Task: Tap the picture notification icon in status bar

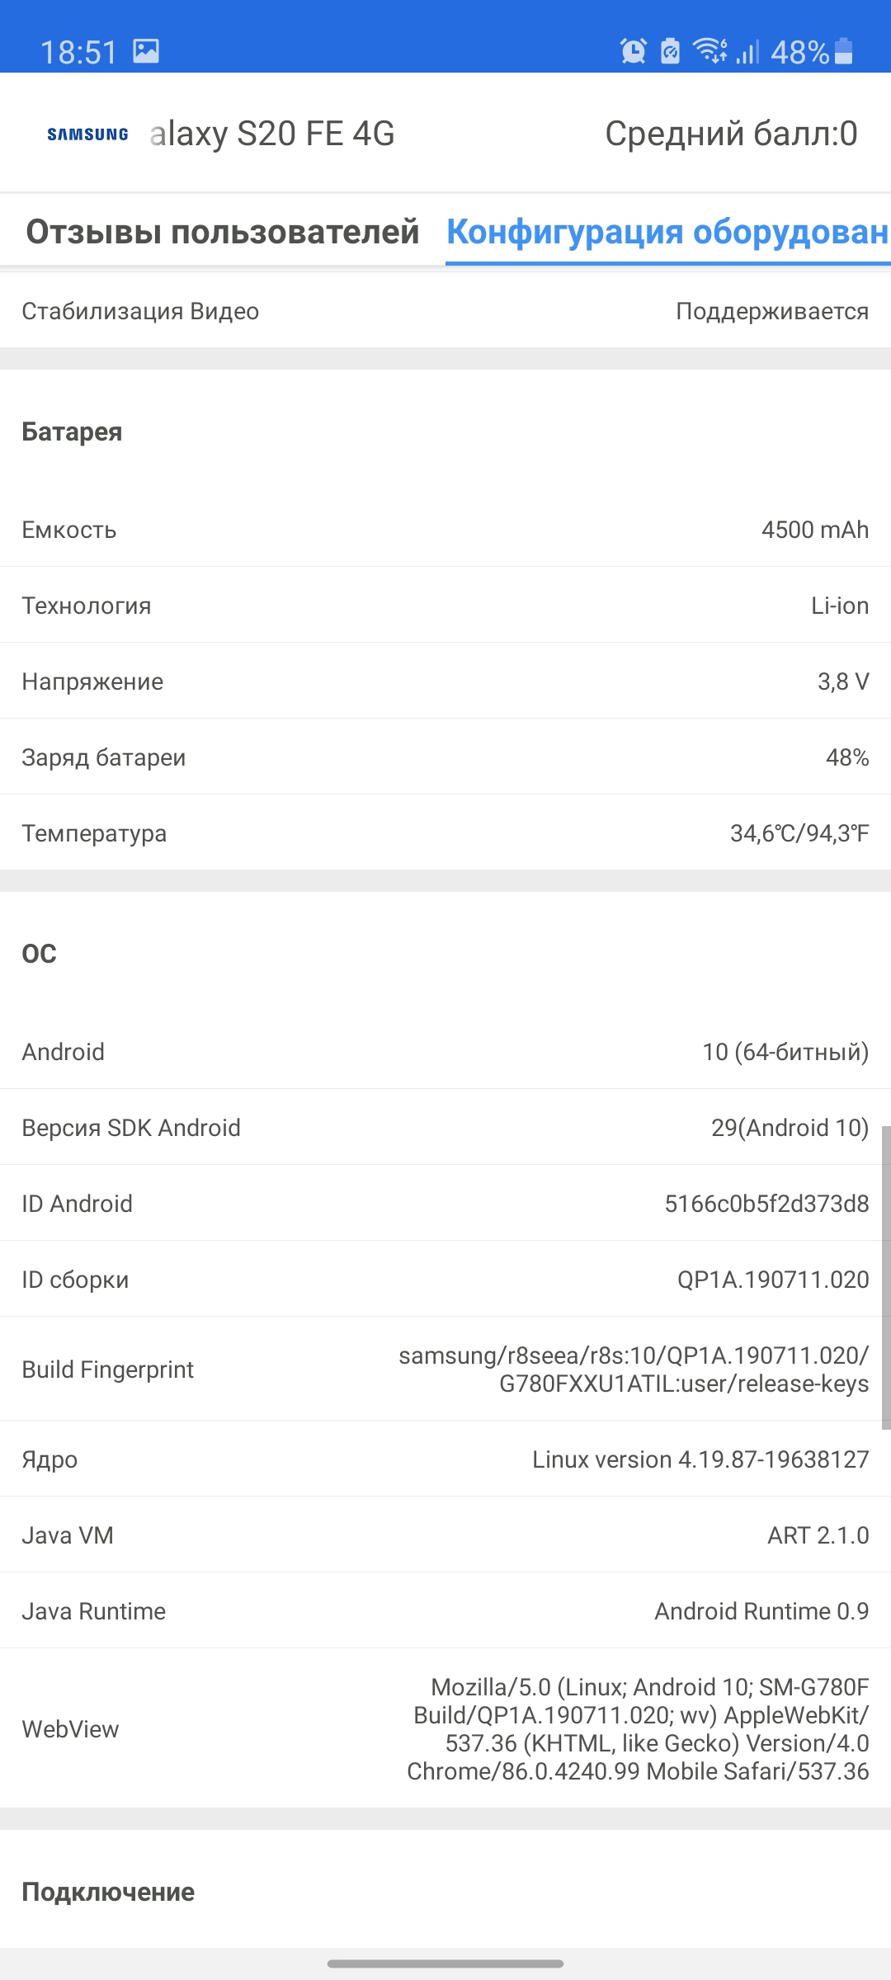Action: coord(146,51)
